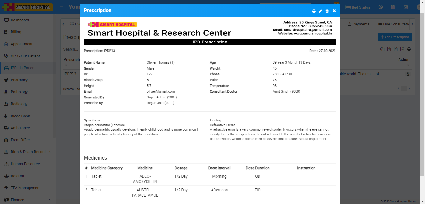Screen dimensions: 425x204
Task: Delete the prescription using trash icon
Action: click(327, 11)
